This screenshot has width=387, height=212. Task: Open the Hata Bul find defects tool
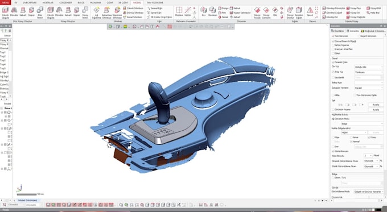(373, 13)
